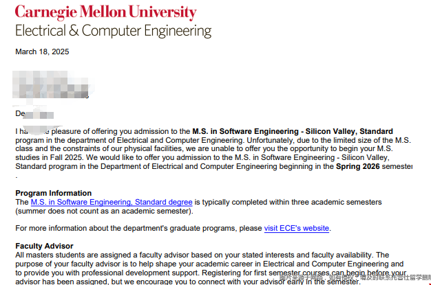Select the Program Information heading
The height and width of the screenshot is (285, 431).
[53, 193]
